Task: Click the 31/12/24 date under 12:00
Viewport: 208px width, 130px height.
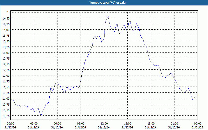Action: click(104, 127)
